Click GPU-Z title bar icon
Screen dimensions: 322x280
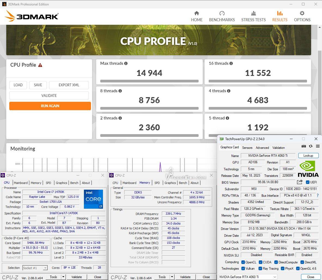coord(221,139)
